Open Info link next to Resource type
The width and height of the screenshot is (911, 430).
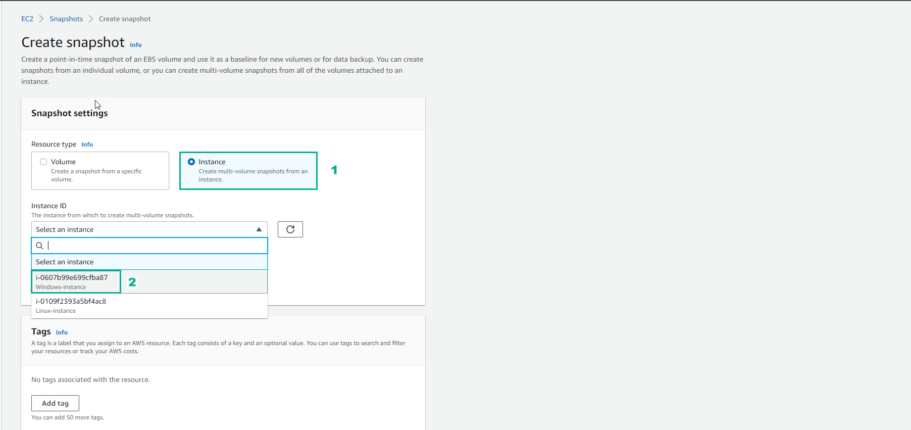(x=87, y=145)
